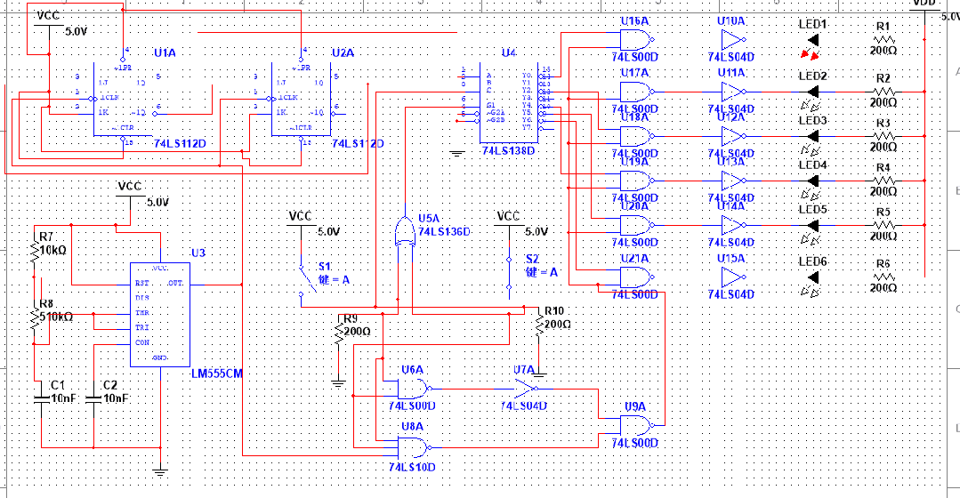Screen dimensions: 960x498
Task: Click resistor R8 rated 510kΩ
Action: click(36, 316)
